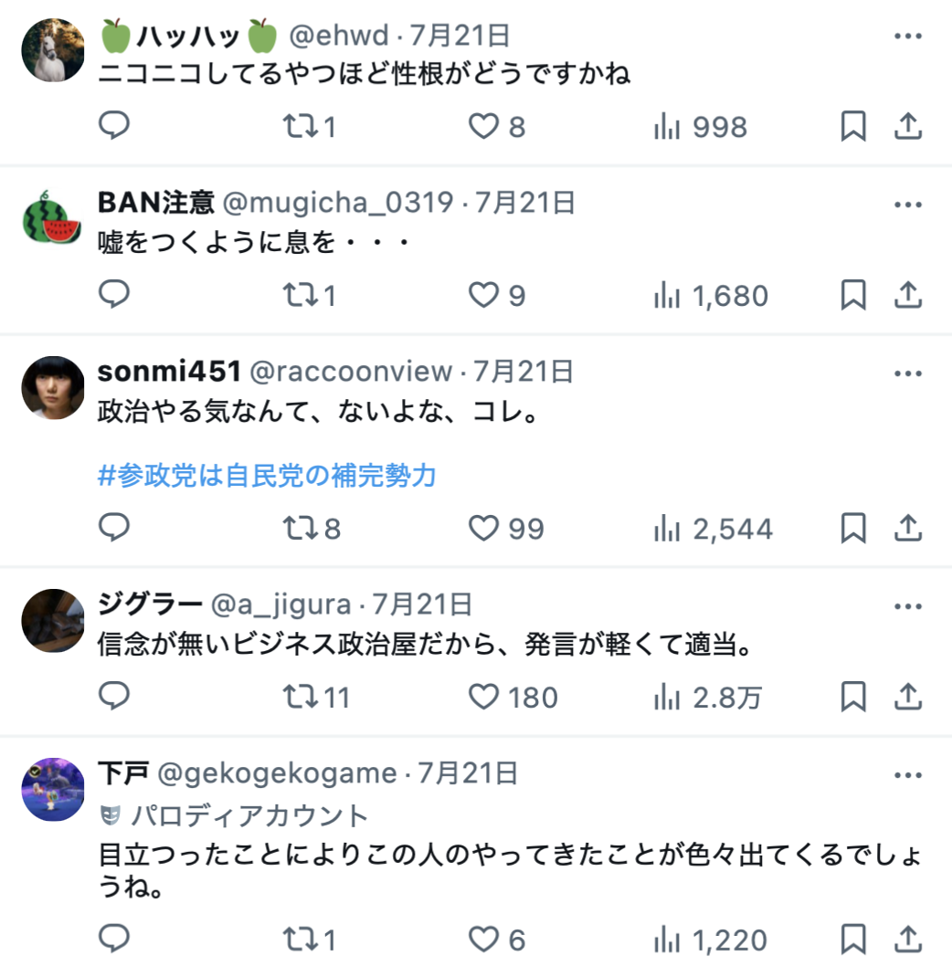Share the @ehwd tweet
The image size is (952, 977).
click(908, 126)
